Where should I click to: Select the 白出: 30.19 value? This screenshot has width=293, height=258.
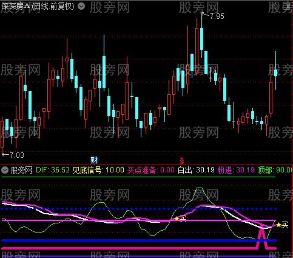(x=196, y=170)
